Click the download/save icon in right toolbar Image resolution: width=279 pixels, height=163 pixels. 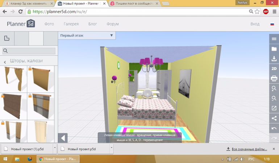(x=274, y=59)
